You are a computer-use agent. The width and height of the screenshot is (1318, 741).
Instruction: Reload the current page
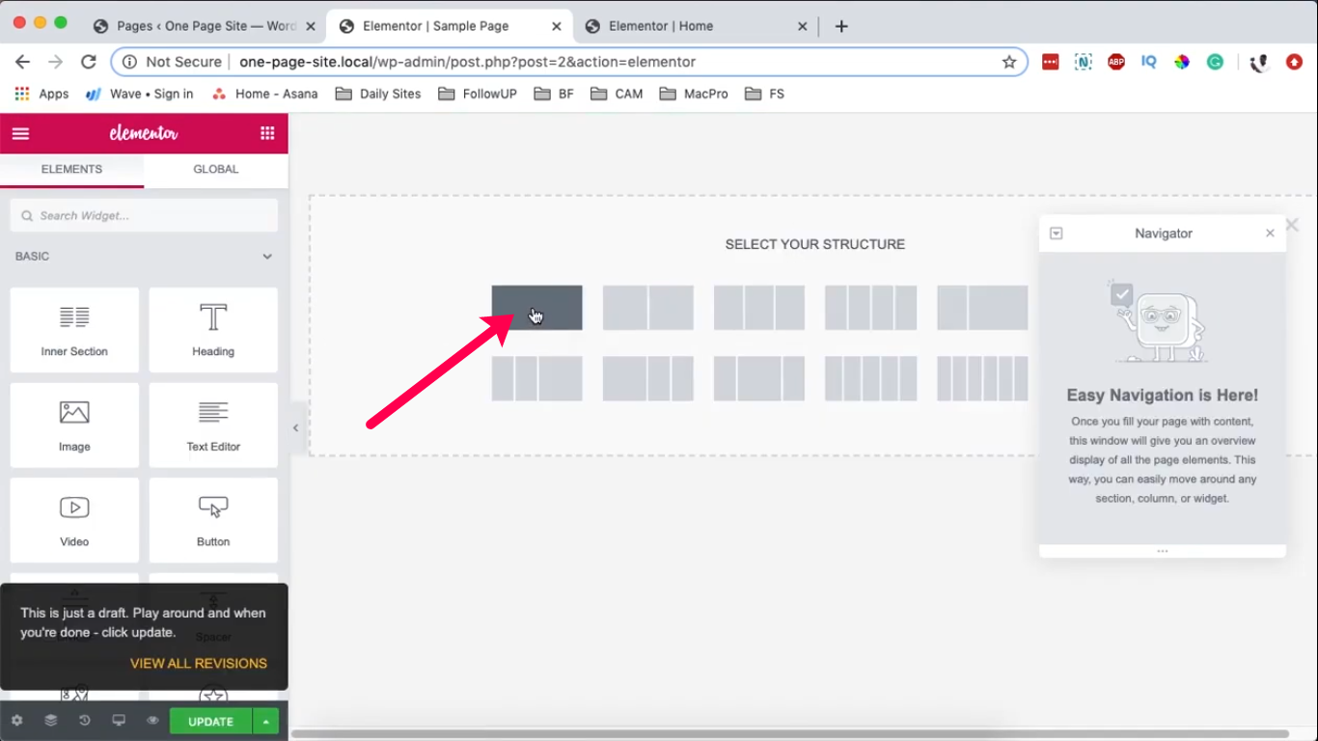click(88, 62)
